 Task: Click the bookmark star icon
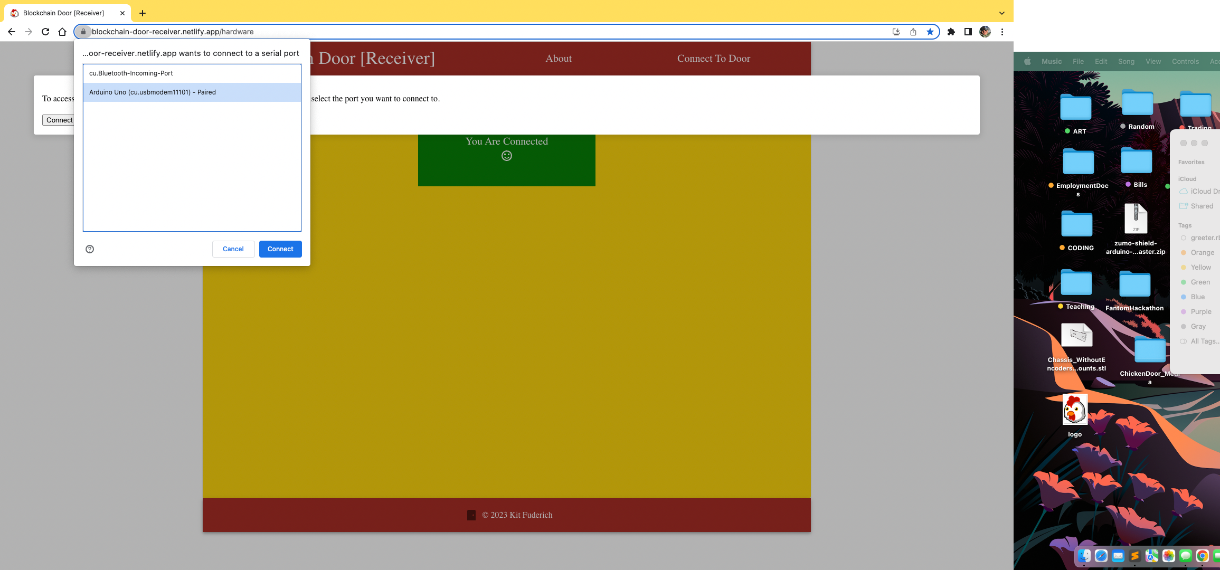pos(930,32)
